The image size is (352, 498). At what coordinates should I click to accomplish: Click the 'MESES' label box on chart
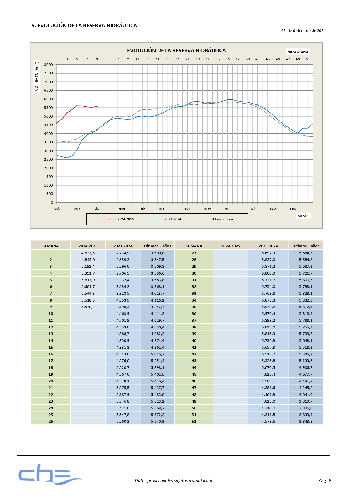[x=303, y=216]
